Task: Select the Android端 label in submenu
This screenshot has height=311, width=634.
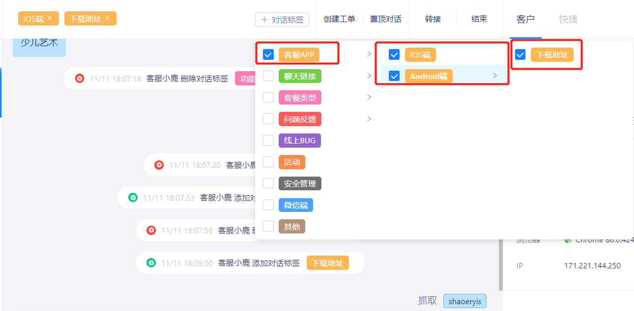Action: (x=429, y=76)
